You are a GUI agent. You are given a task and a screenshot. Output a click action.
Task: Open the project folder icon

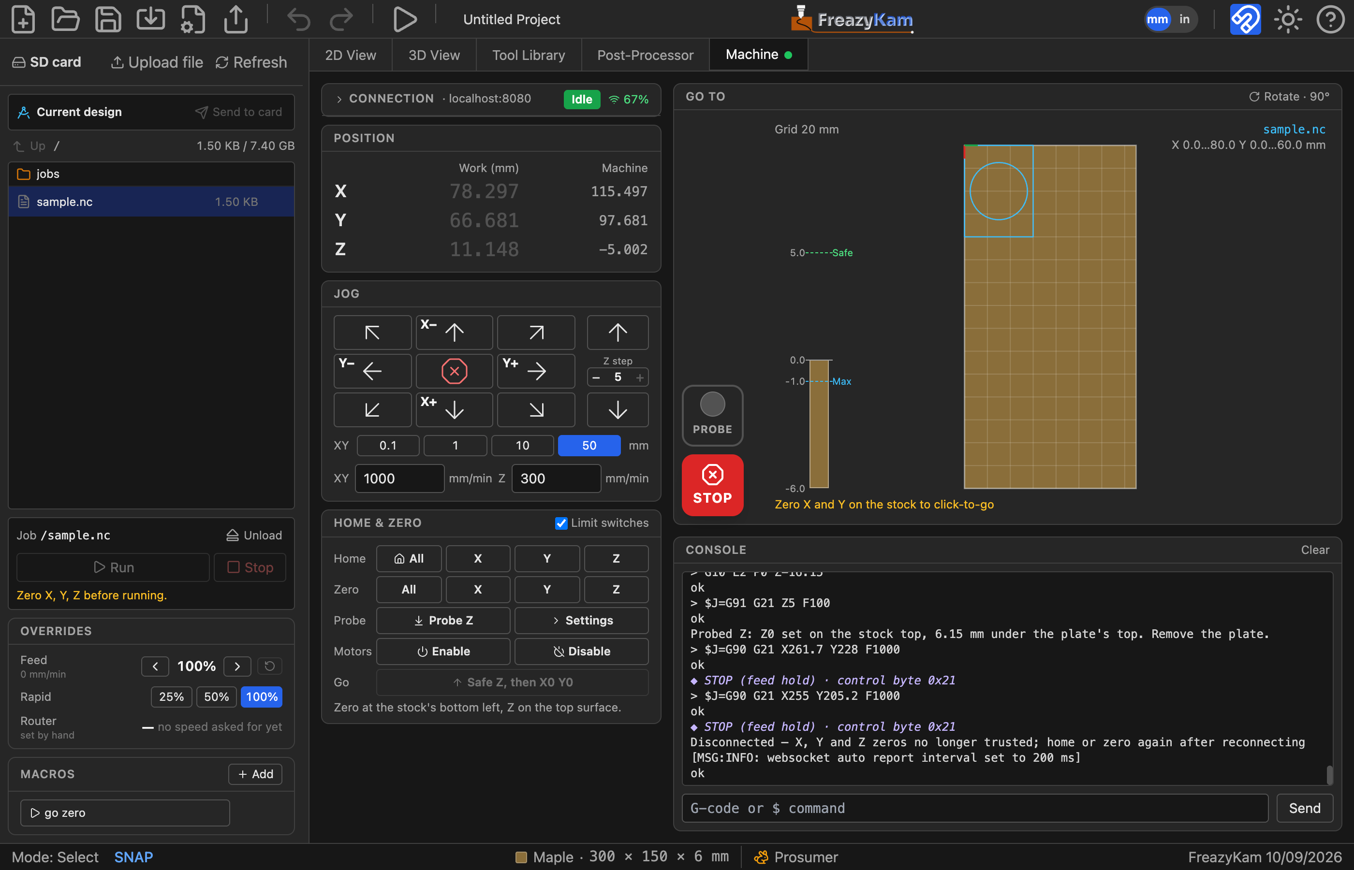pos(66,19)
